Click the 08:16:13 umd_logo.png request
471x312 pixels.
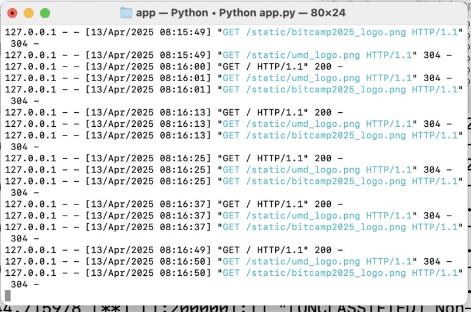[x=228, y=124]
